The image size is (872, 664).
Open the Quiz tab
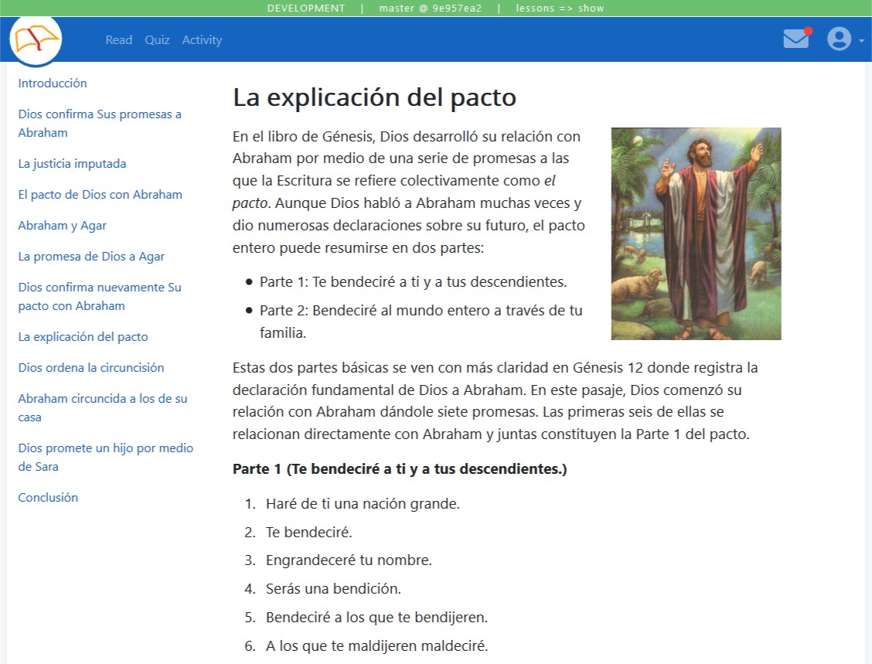point(157,40)
